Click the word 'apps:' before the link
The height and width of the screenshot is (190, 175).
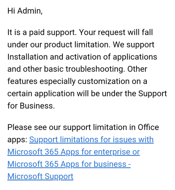point(17,140)
